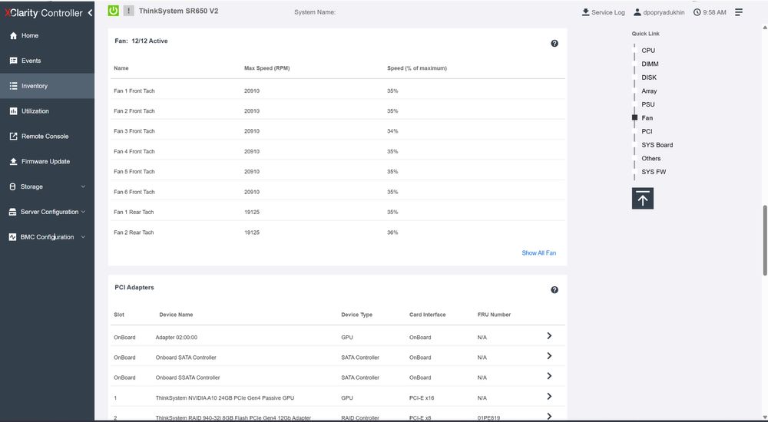Click the Card Interface column header
This screenshot has height=422, width=768.
(x=427, y=315)
